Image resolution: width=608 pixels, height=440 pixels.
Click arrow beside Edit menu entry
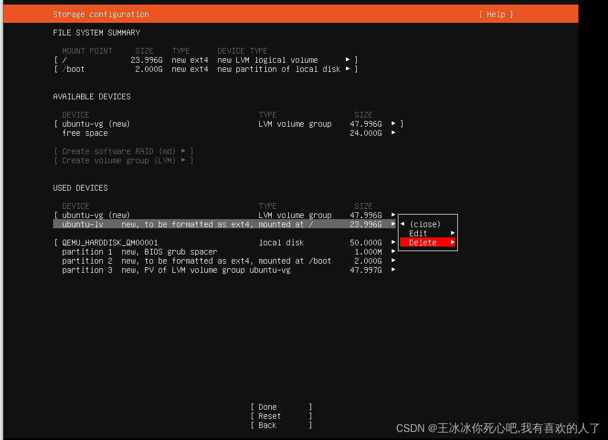453,233
